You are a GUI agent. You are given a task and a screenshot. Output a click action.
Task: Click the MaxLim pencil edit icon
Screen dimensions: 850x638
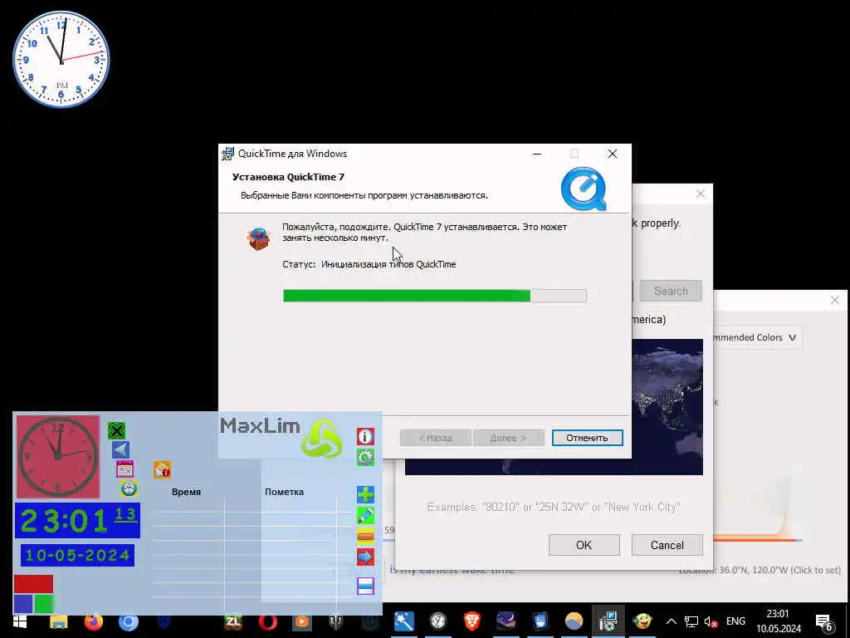(365, 515)
